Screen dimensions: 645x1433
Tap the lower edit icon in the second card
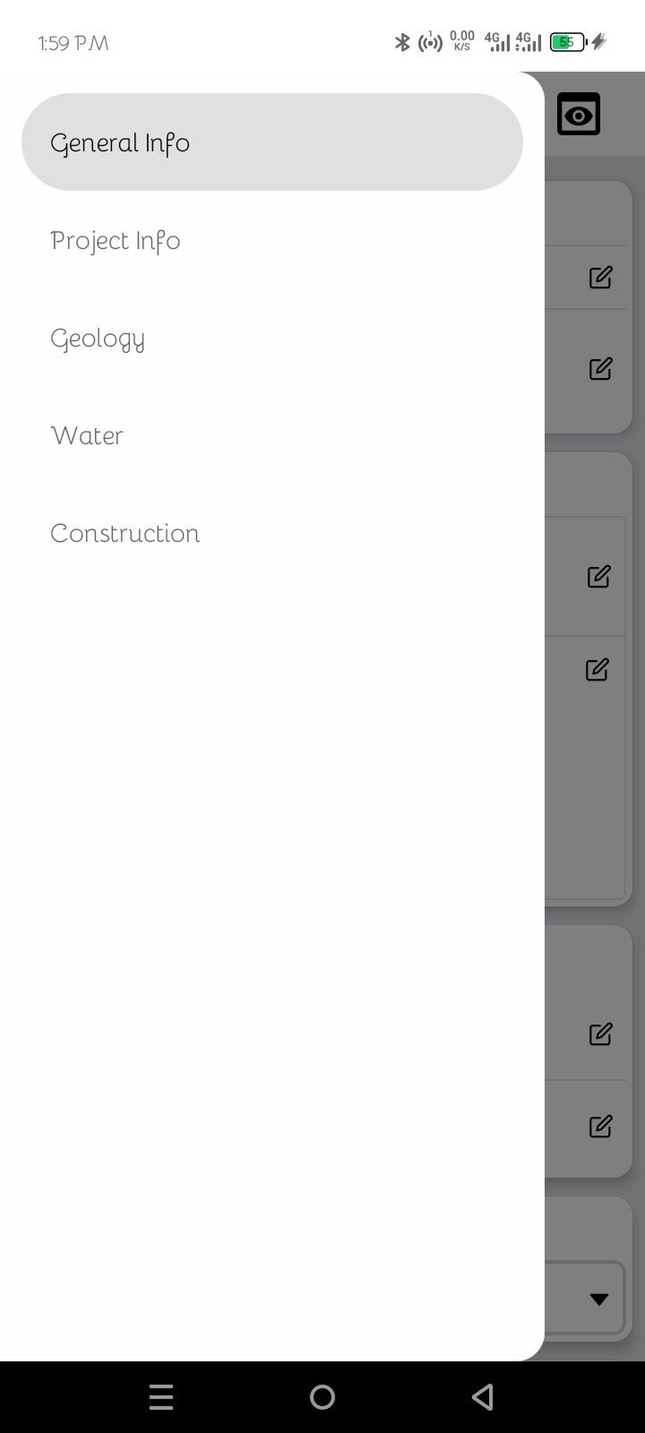(x=597, y=669)
